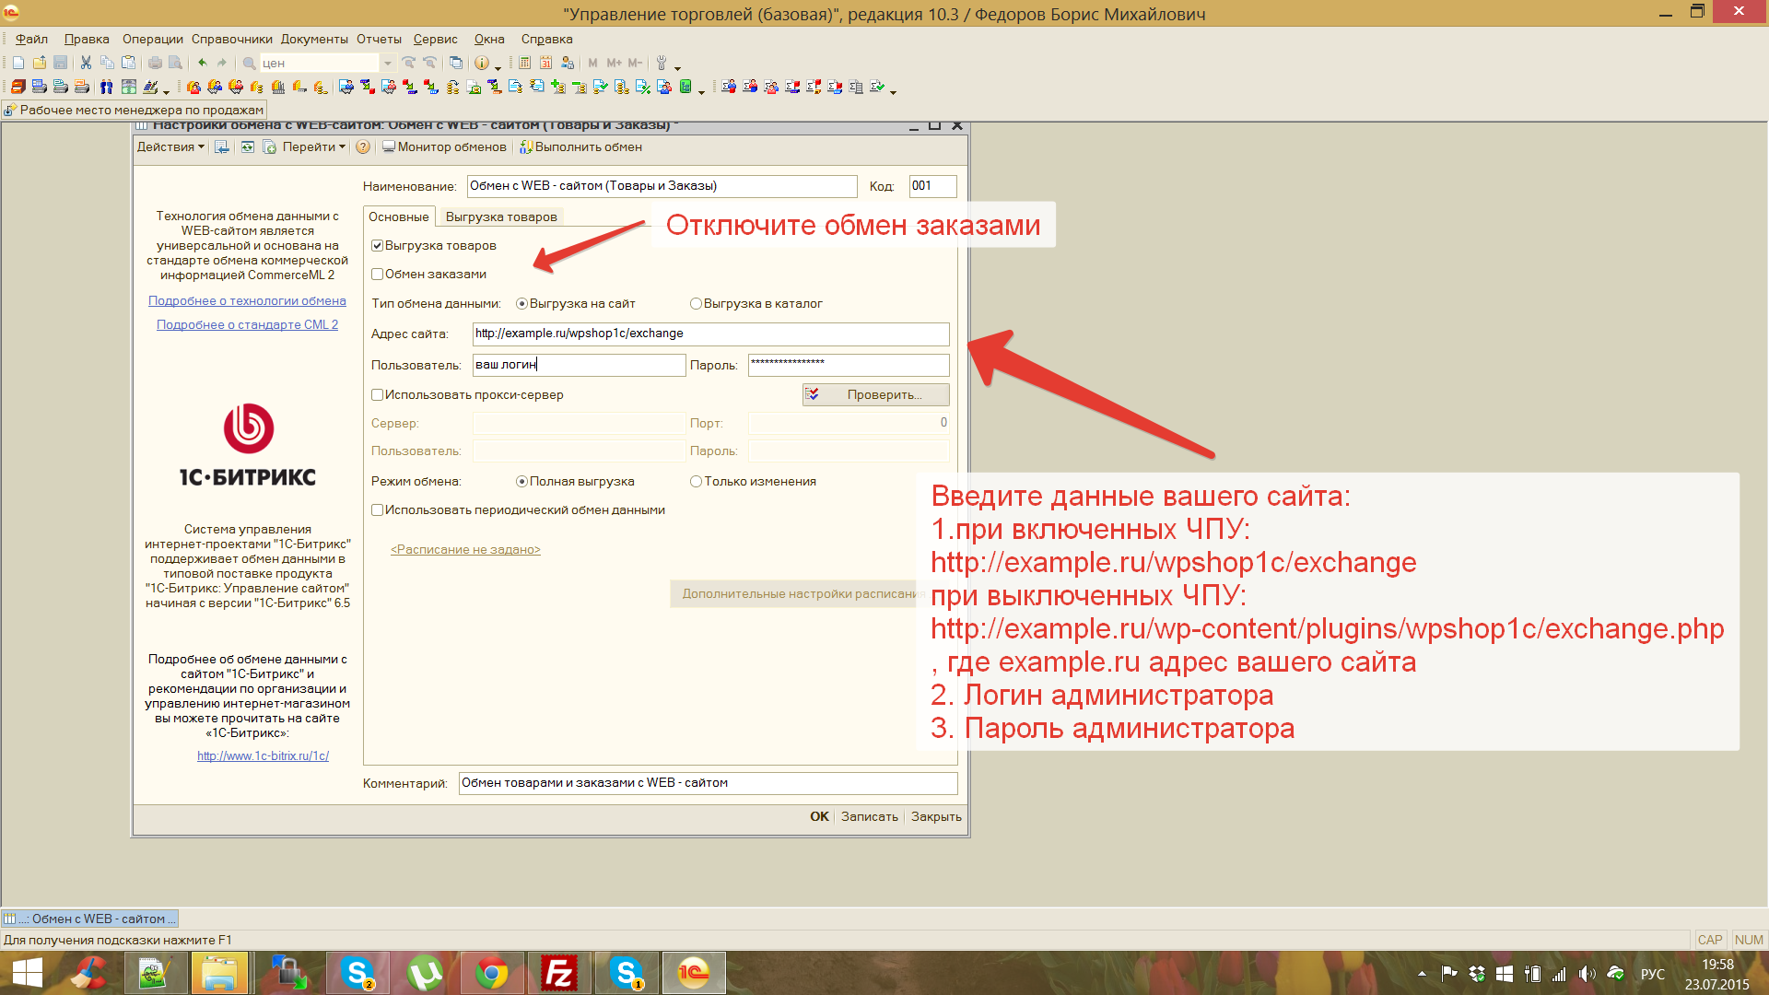1769x995 pixels.
Task: Click the РУС language indicator in tray
Action: pos(1653,974)
